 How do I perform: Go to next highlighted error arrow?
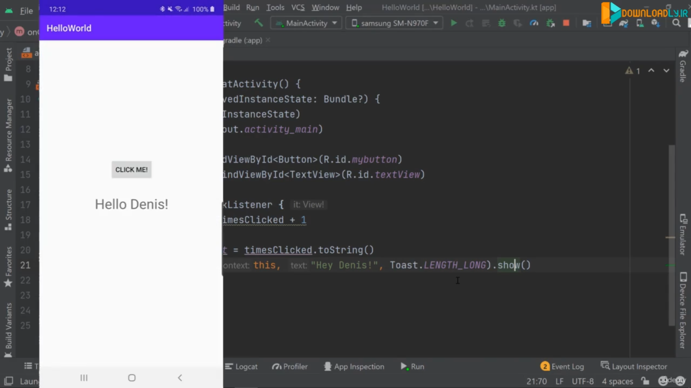click(x=666, y=70)
